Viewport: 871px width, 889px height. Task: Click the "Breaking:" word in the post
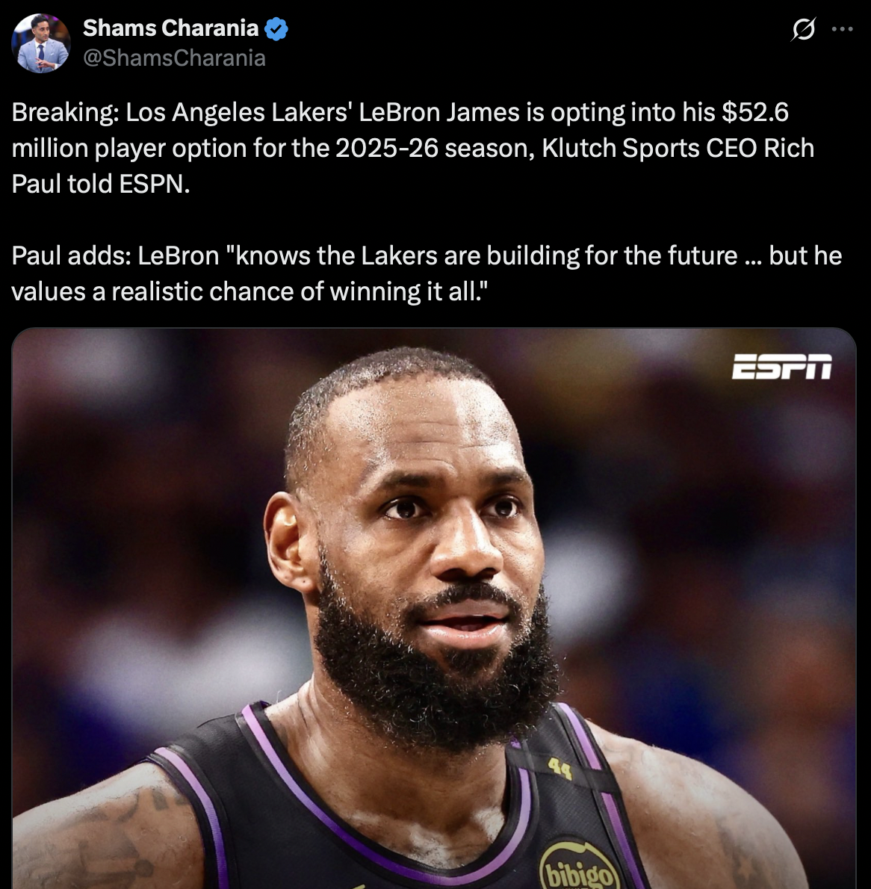pos(65,112)
